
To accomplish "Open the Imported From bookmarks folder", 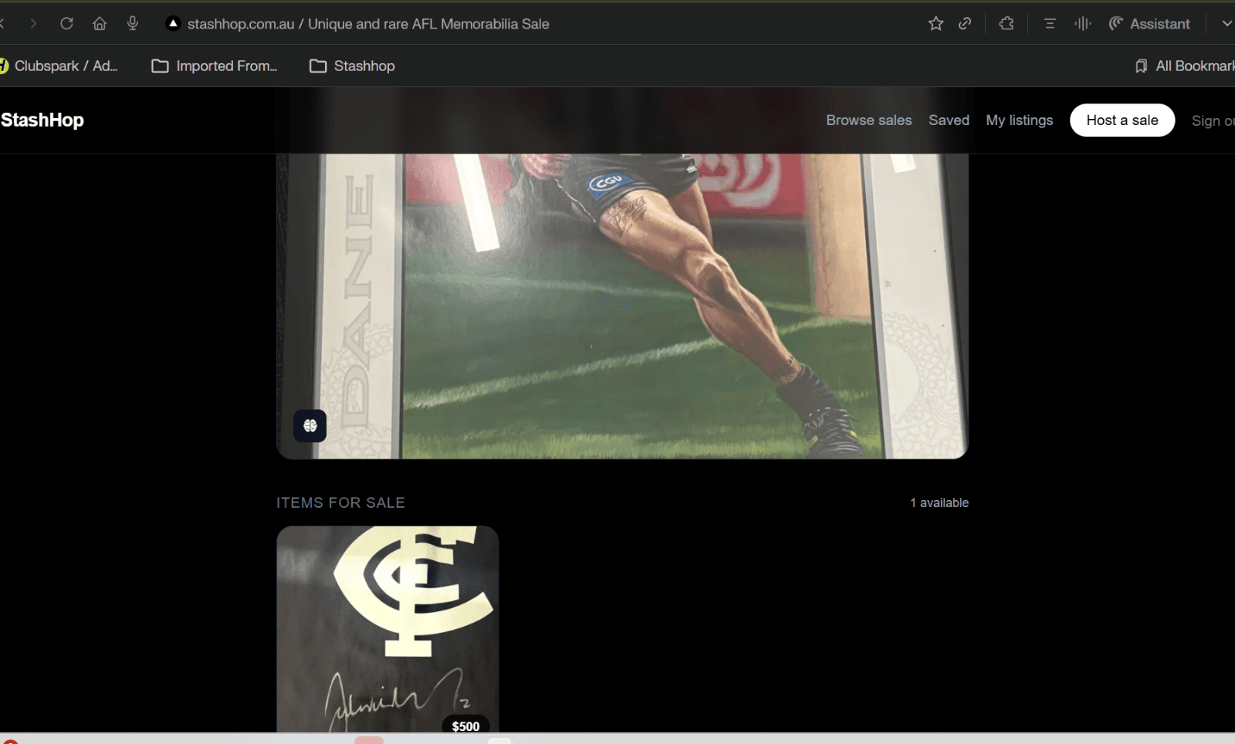I will (x=215, y=66).
